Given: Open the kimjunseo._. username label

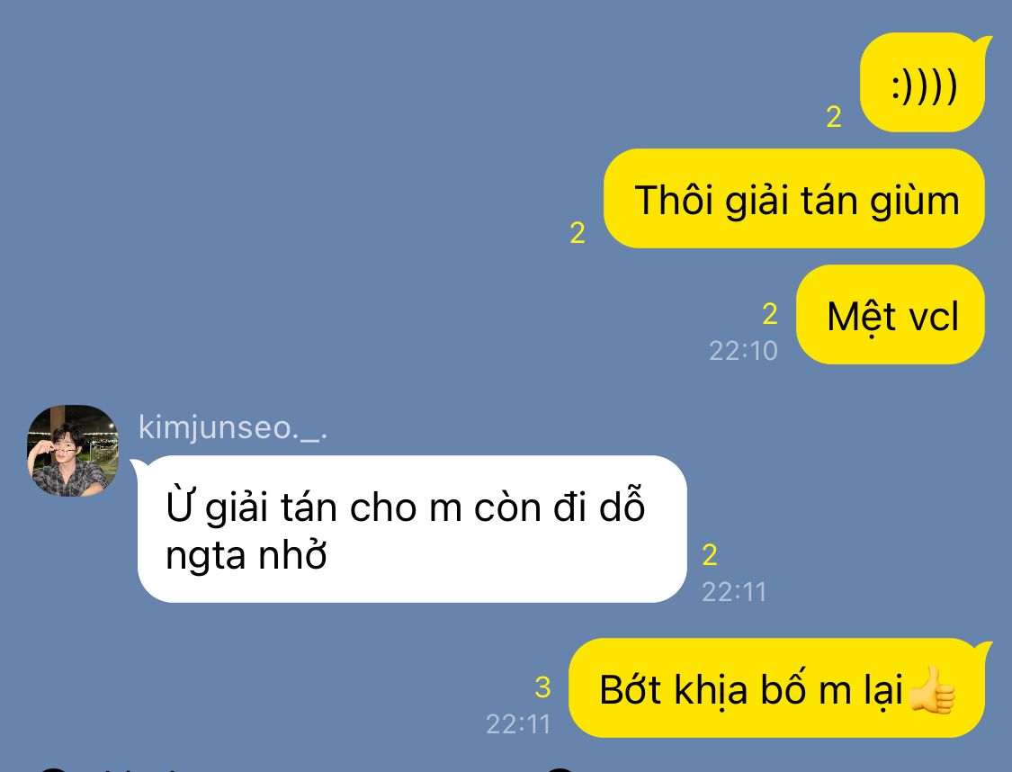Looking at the screenshot, I should [233, 428].
